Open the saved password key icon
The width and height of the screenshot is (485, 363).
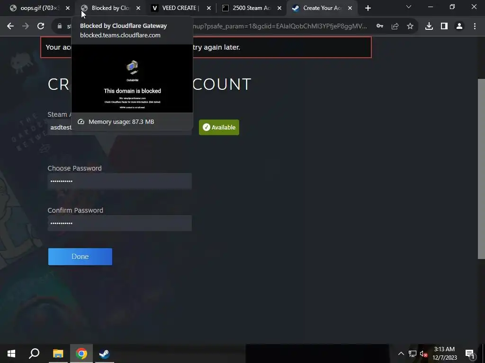coord(380,26)
